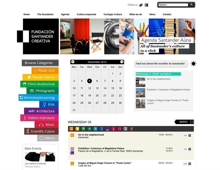Filter by red Music headphones icon in bar
Screen dimensions: 220x170
(x=119, y=129)
